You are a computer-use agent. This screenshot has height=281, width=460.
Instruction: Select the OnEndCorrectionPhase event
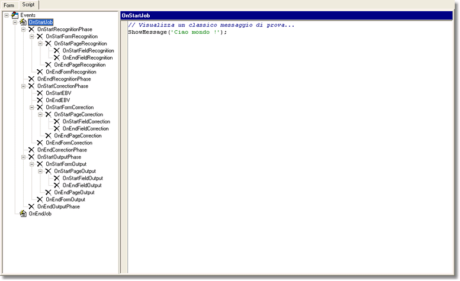coord(62,150)
